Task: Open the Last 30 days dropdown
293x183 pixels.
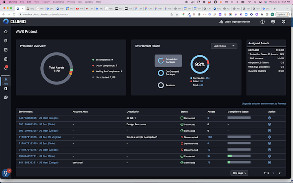Action: pos(224,46)
